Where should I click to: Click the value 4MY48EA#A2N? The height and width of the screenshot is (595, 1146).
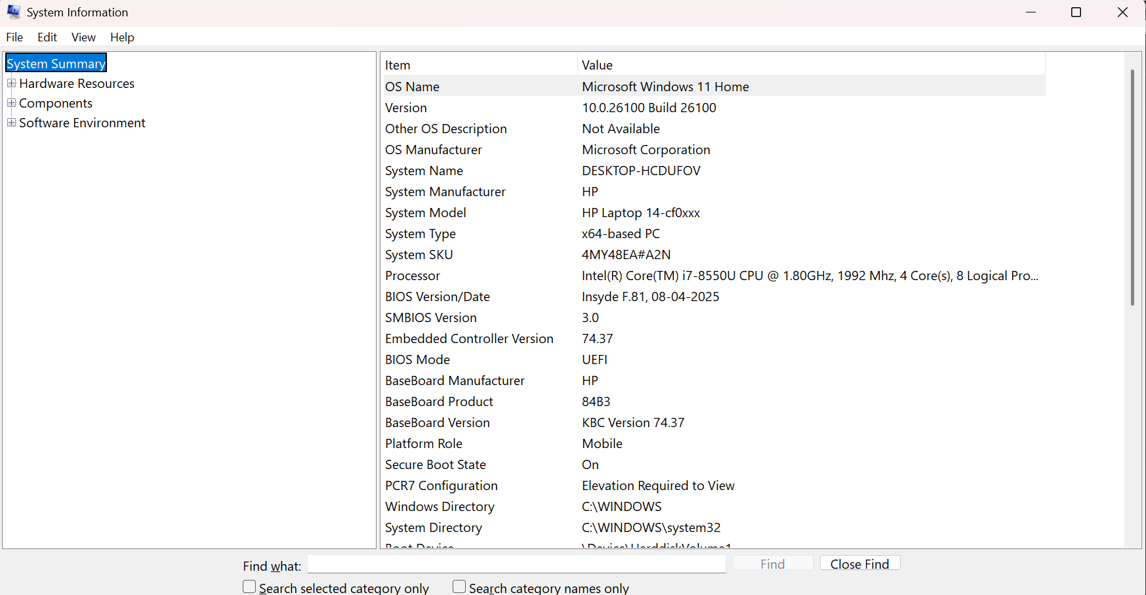click(626, 255)
